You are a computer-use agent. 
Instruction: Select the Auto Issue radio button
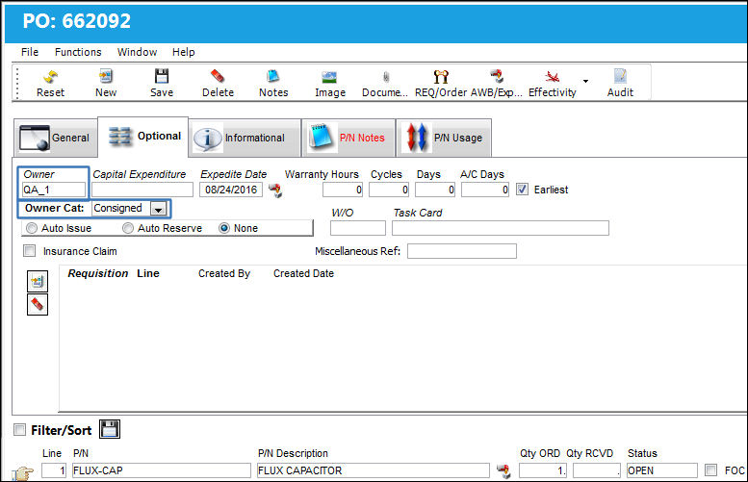click(x=32, y=228)
